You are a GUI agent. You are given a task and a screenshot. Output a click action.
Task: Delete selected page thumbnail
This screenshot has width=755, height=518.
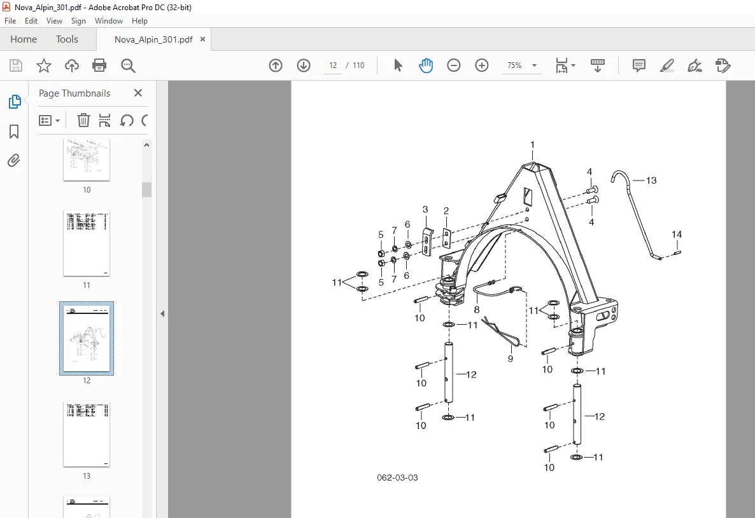tap(83, 120)
